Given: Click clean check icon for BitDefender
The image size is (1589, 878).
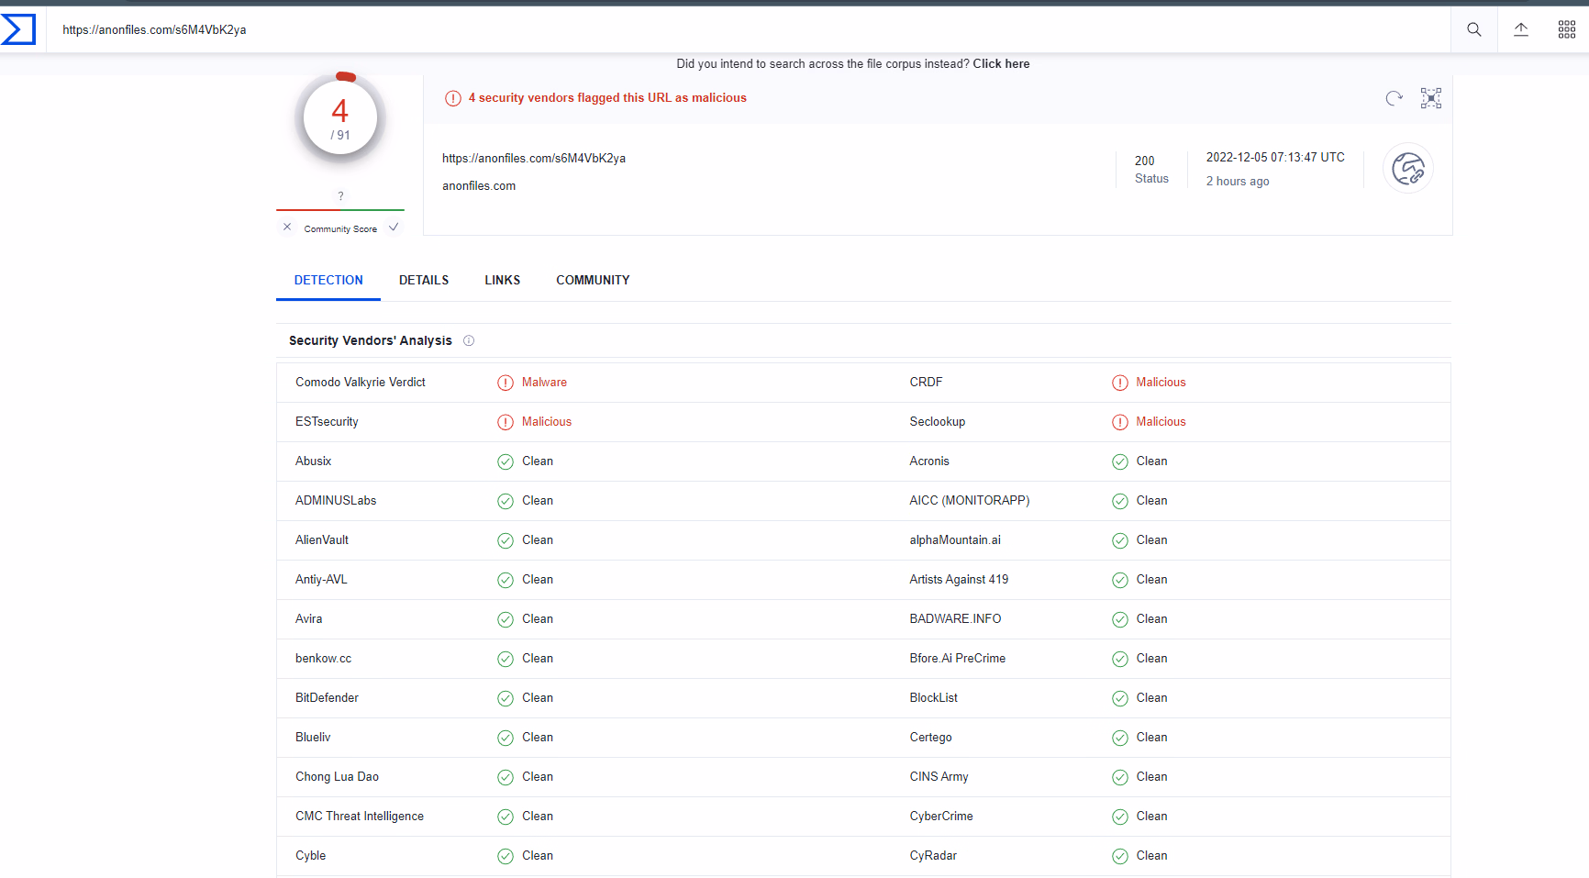Looking at the screenshot, I should pos(506,698).
